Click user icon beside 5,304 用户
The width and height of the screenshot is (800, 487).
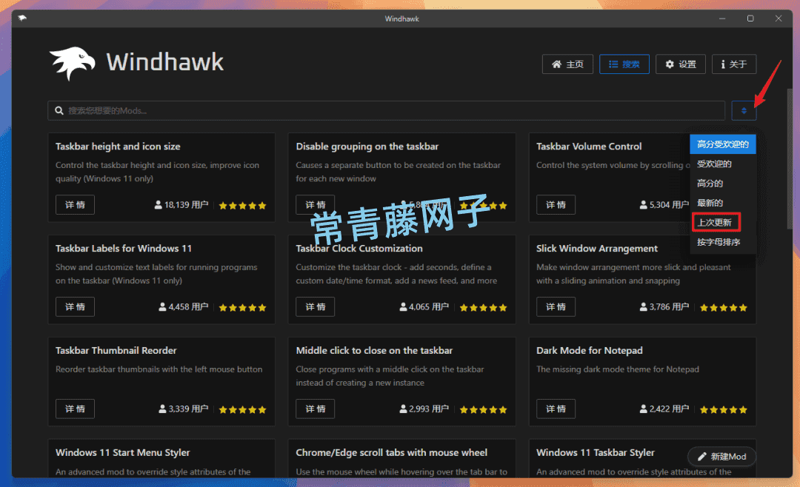click(644, 204)
